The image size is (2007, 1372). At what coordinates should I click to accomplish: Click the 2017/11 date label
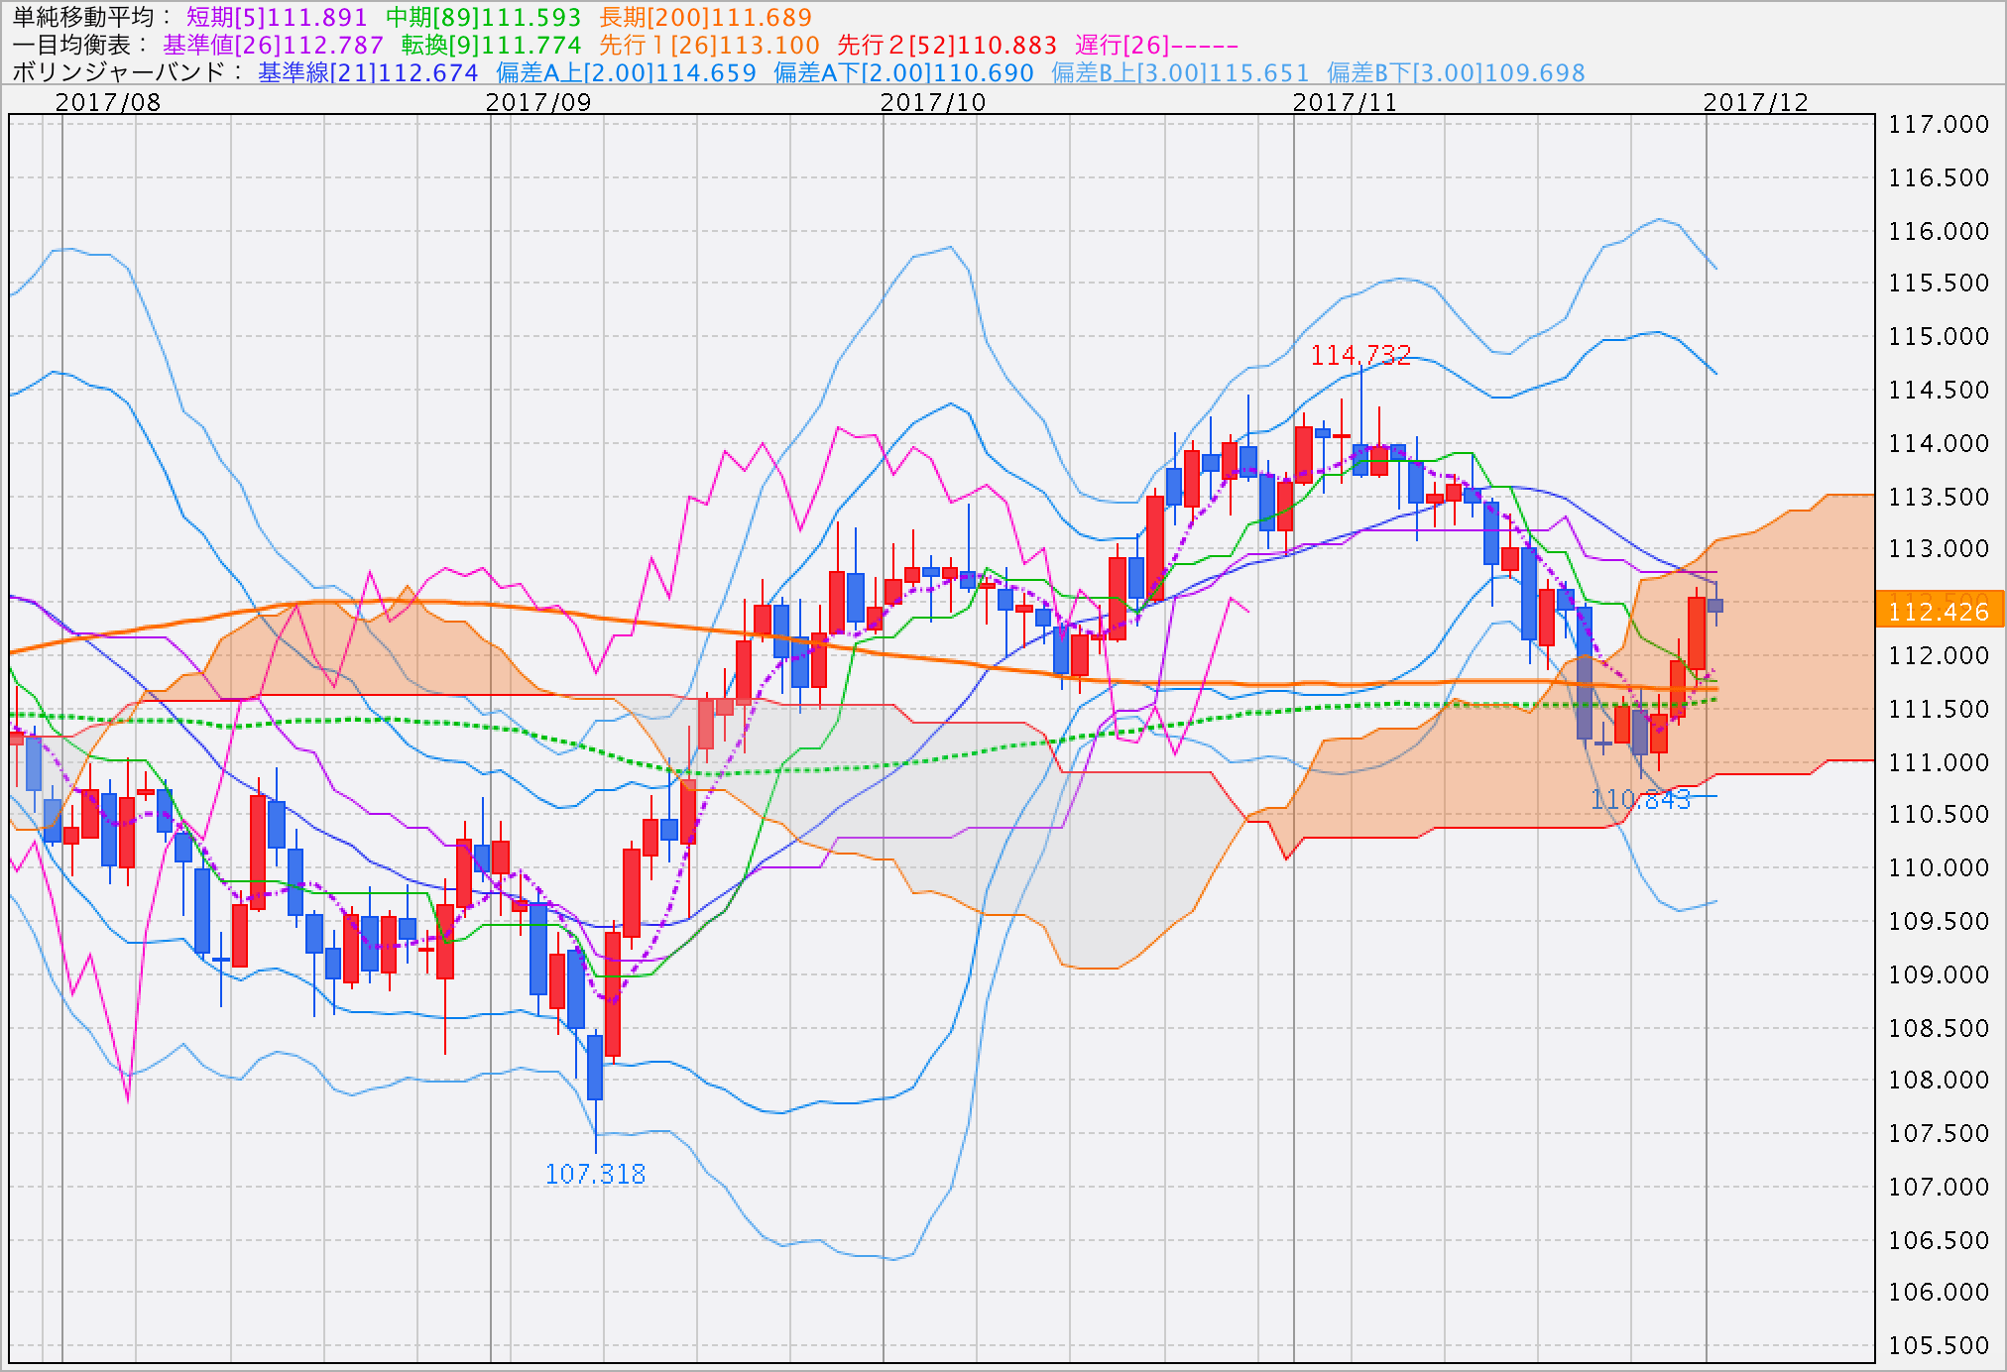click(x=1345, y=102)
